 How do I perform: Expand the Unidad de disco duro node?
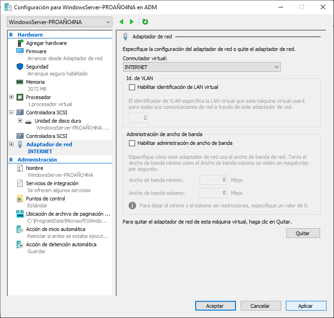[x=20, y=121]
